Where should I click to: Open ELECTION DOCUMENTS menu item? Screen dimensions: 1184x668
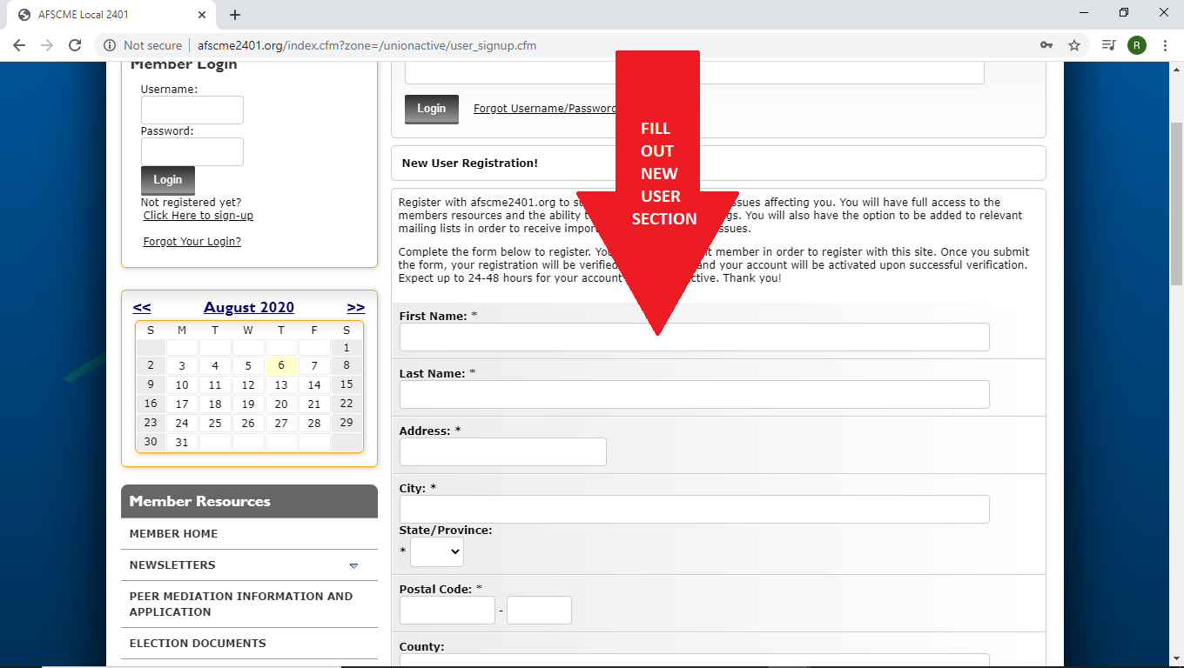[x=198, y=643]
